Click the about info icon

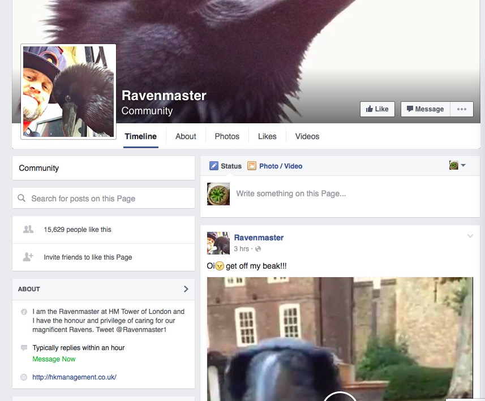tap(24, 312)
